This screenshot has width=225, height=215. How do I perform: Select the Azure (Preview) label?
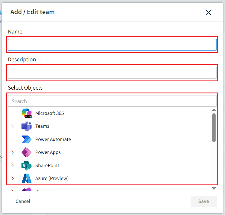click(52, 179)
